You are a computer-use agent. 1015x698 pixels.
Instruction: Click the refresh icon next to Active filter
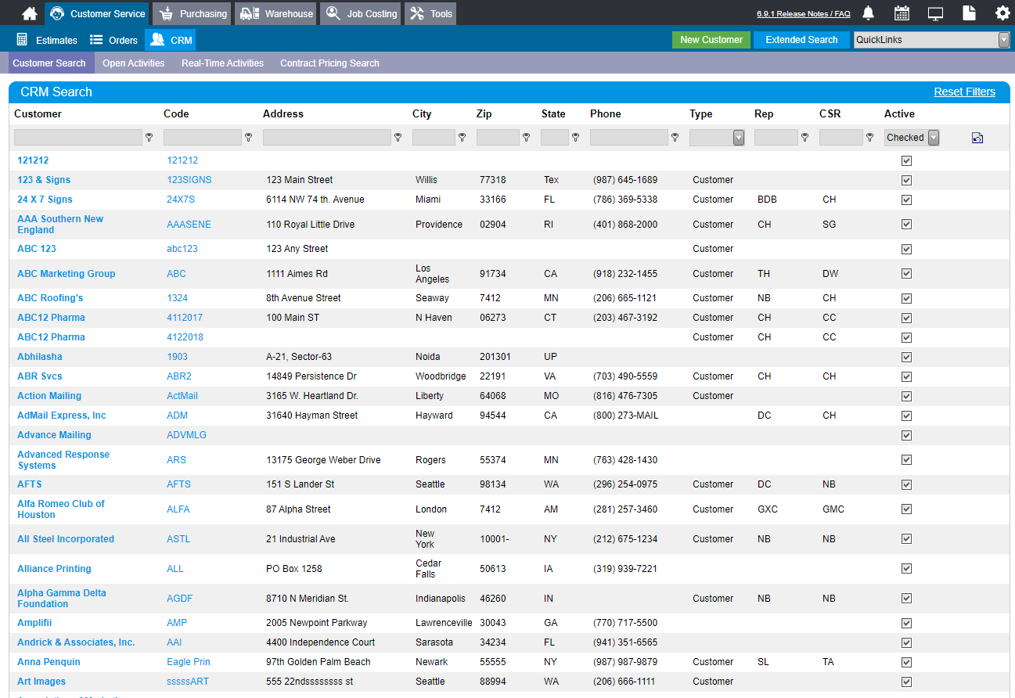coord(977,139)
